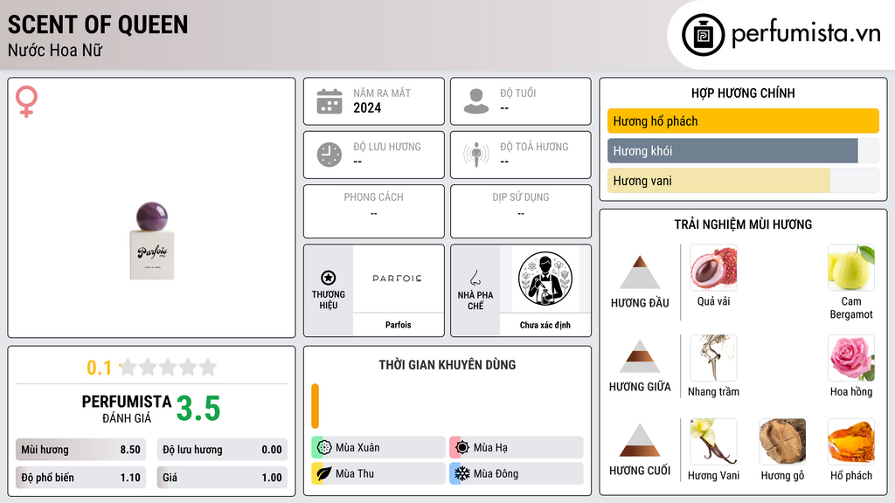
Task: Click the PERFUMISTA ĐÁNH GIÁ label
Action: (127, 409)
